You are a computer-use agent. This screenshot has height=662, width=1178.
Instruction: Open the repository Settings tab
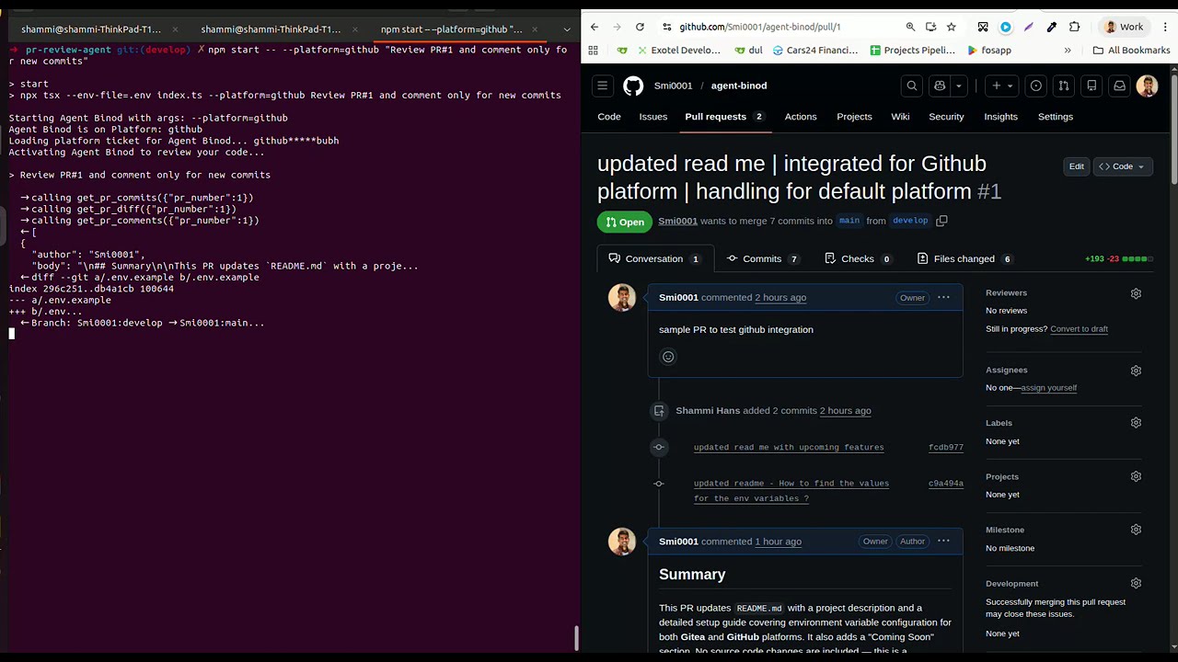tap(1056, 117)
